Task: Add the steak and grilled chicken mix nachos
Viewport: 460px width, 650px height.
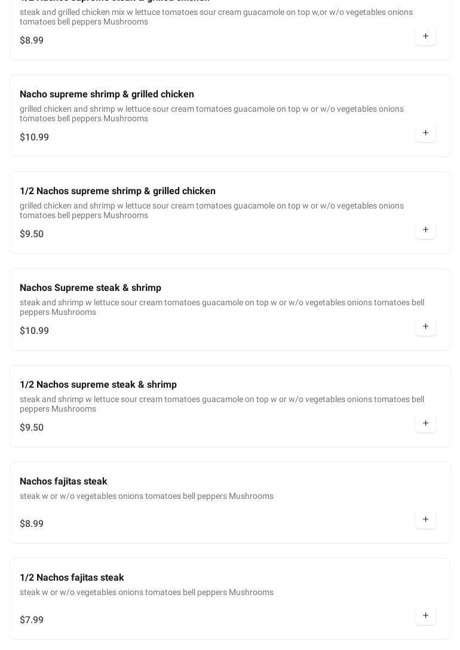Action: click(x=425, y=36)
